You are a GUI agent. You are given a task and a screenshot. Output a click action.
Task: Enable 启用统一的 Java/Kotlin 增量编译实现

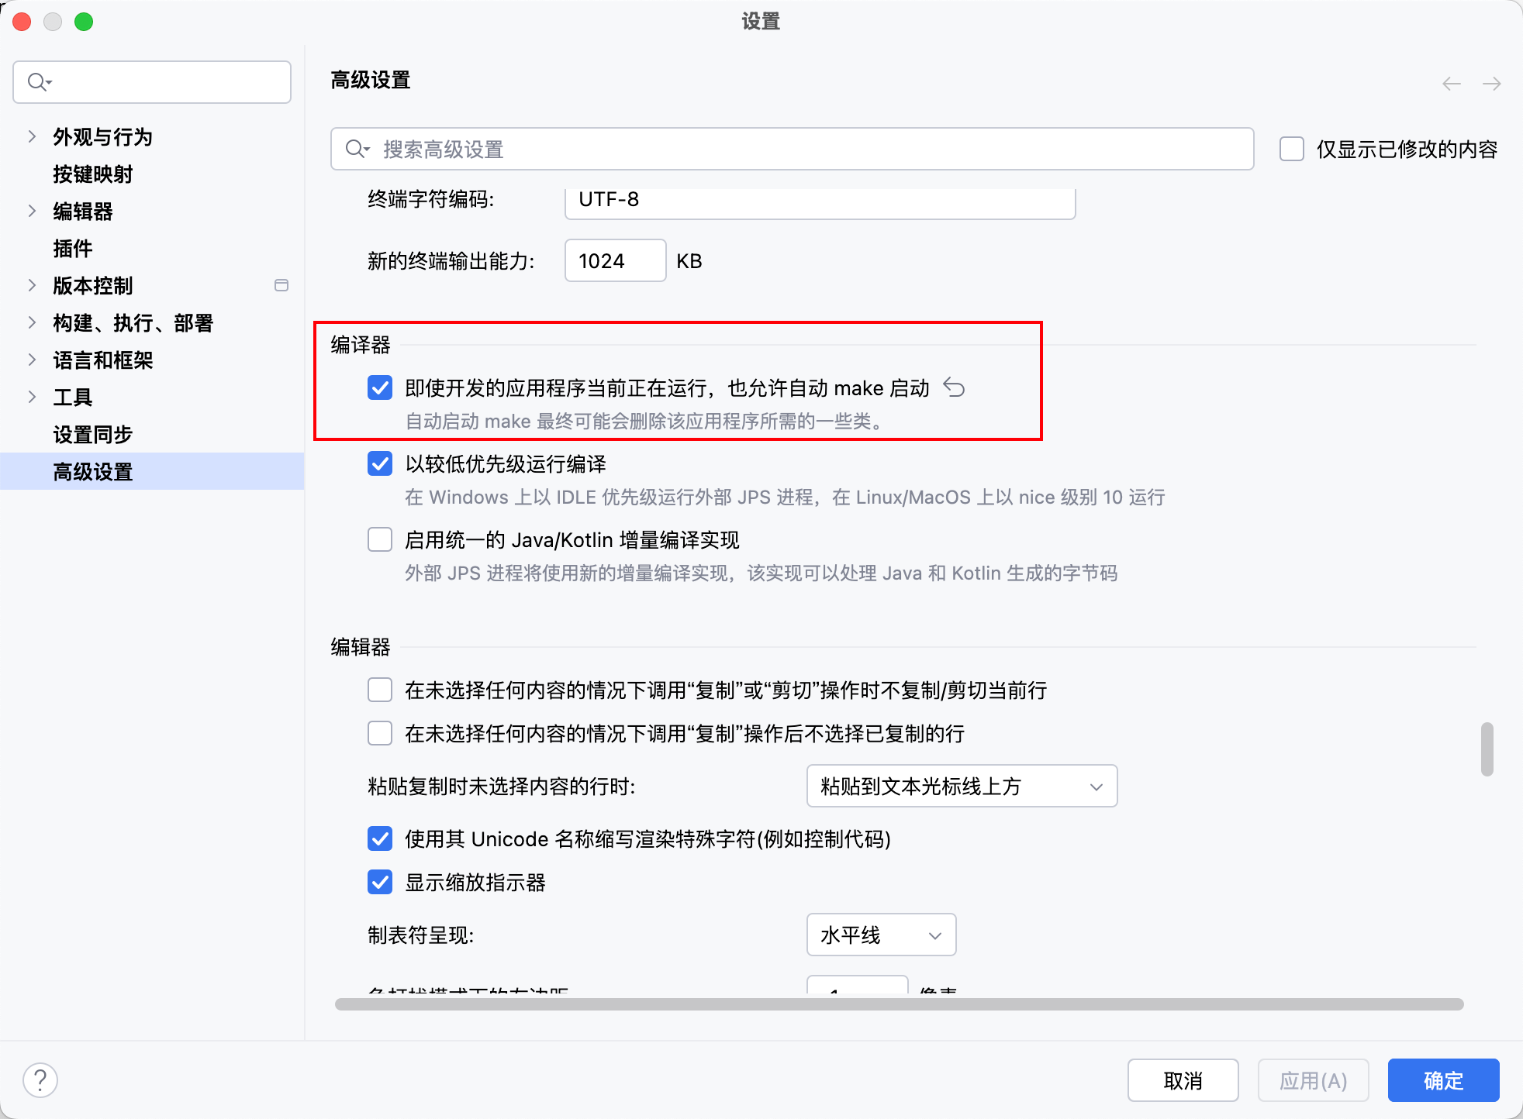pos(380,539)
